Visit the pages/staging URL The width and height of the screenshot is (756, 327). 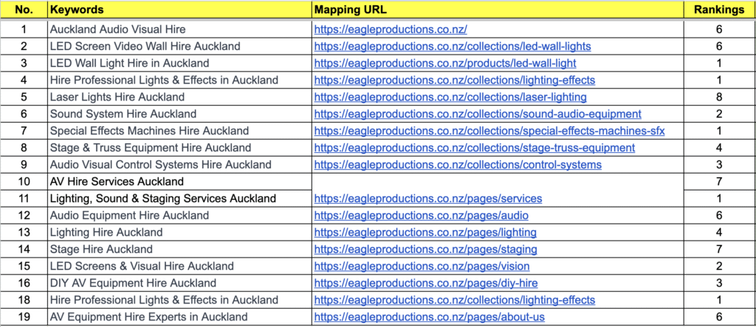point(425,249)
